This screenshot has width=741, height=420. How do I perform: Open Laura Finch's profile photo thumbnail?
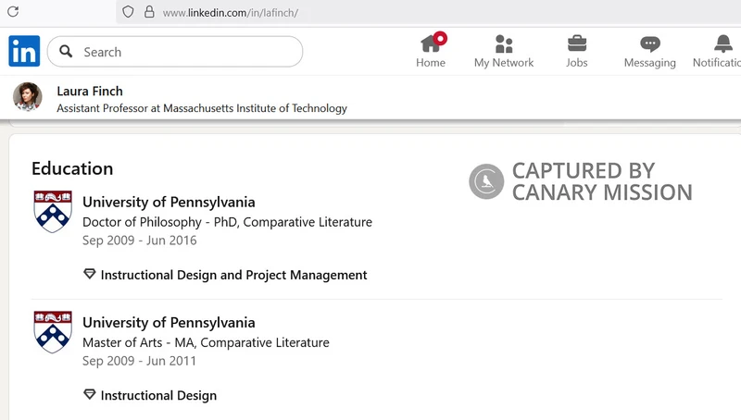pyautogui.click(x=28, y=97)
